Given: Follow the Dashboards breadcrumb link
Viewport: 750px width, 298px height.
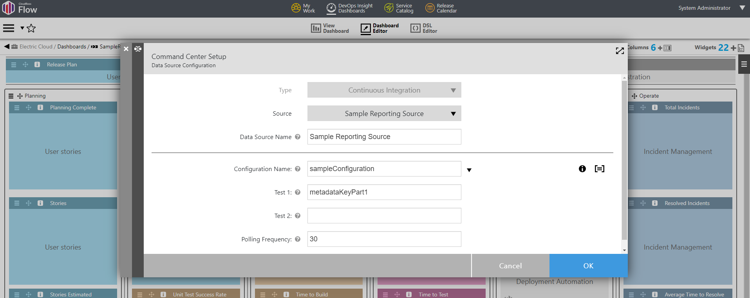Looking at the screenshot, I should click(72, 46).
